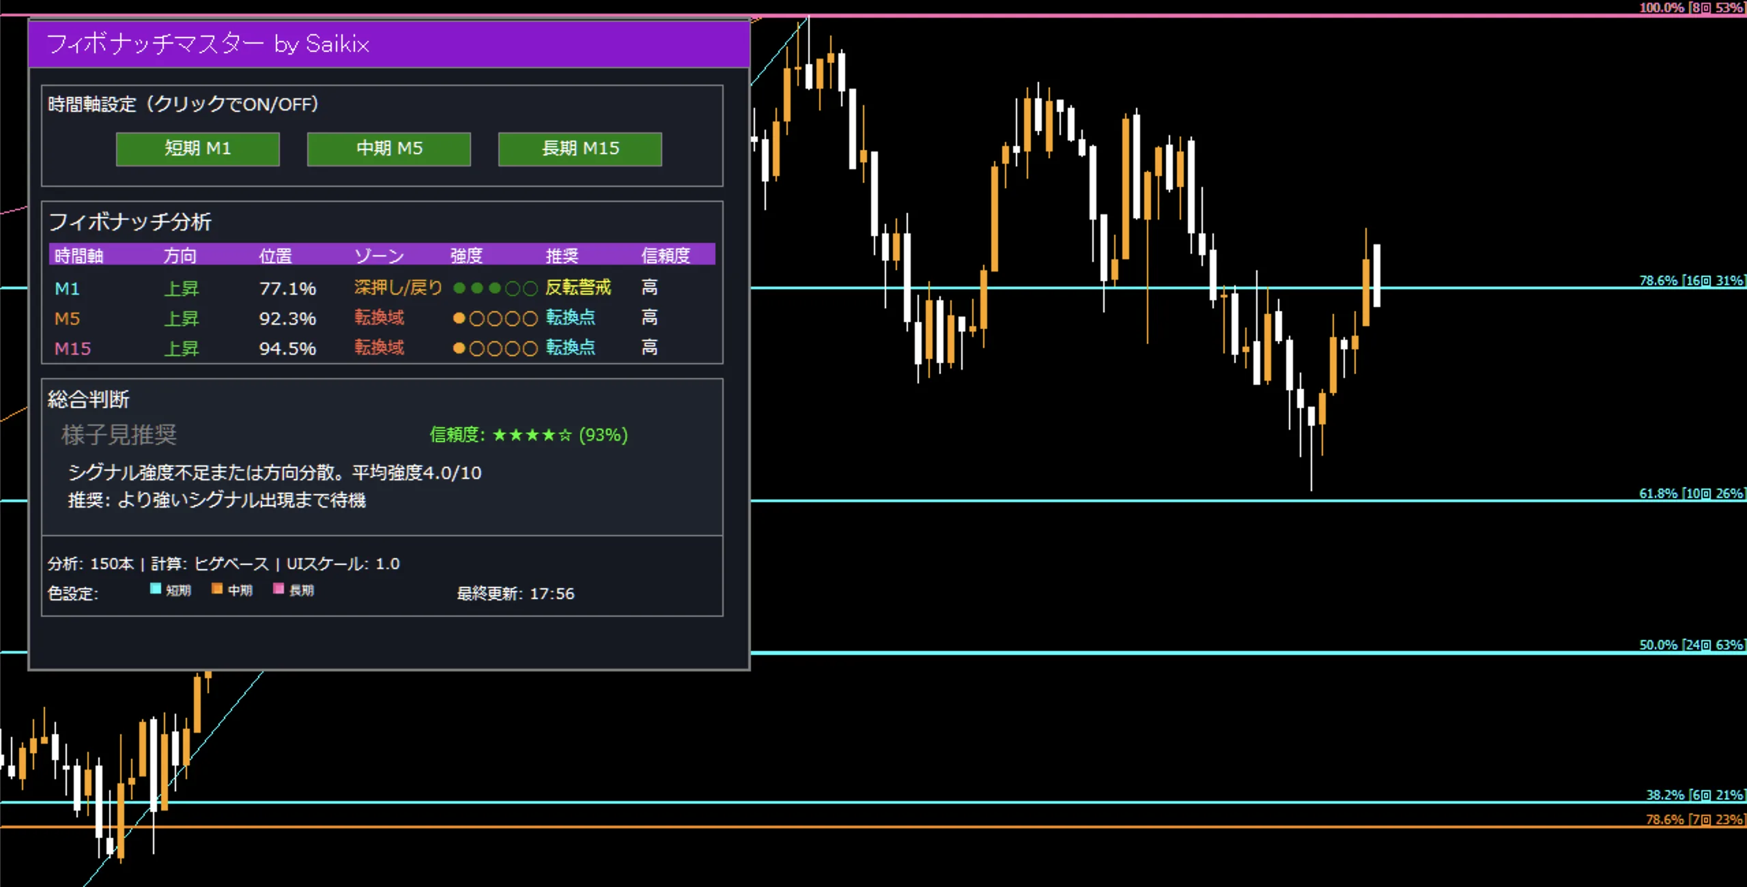Screen dimensions: 1747x887
Task: Toggle the 短期 M1 timeframe button
Action: coord(198,149)
